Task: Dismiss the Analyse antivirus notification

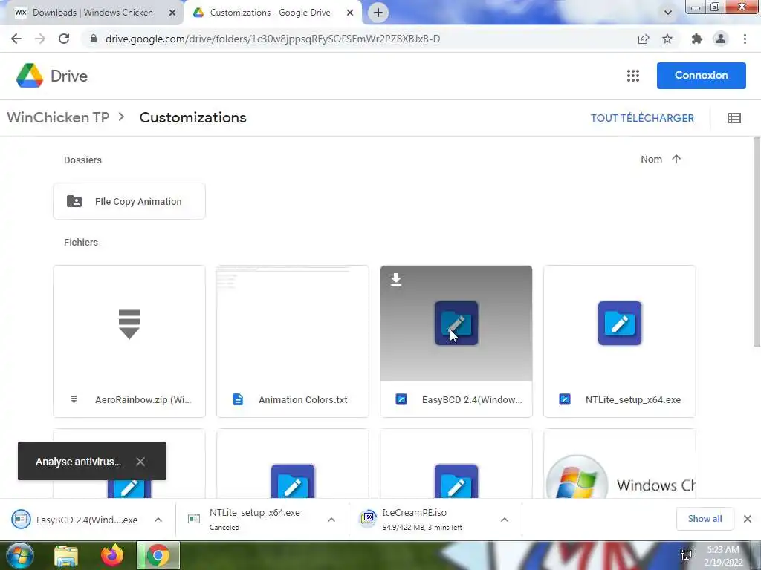Action: pos(140,462)
